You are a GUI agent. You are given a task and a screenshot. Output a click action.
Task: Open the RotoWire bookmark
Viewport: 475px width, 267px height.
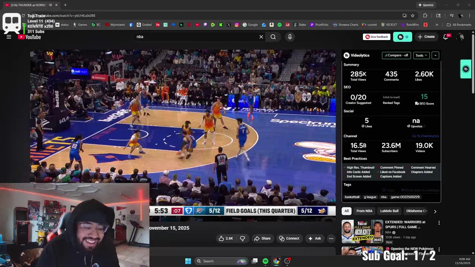(409, 25)
